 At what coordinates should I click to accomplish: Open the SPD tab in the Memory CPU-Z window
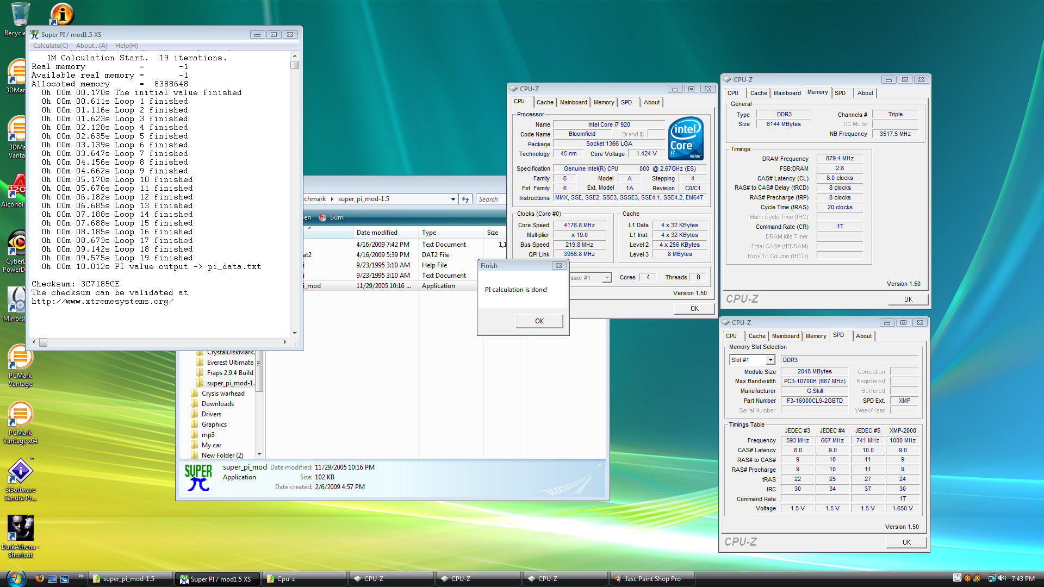coord(840,93)
